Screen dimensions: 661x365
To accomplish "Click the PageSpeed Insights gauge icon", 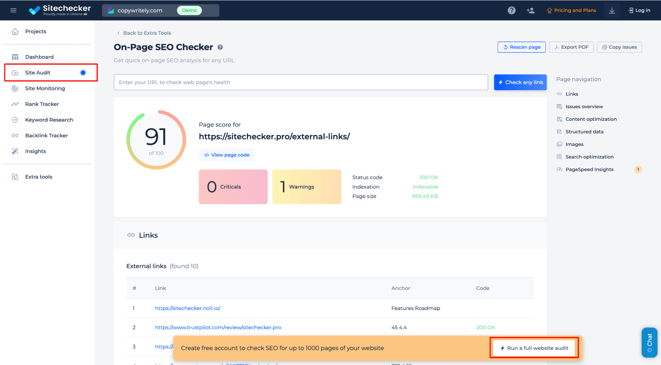I will click(559, 169).
